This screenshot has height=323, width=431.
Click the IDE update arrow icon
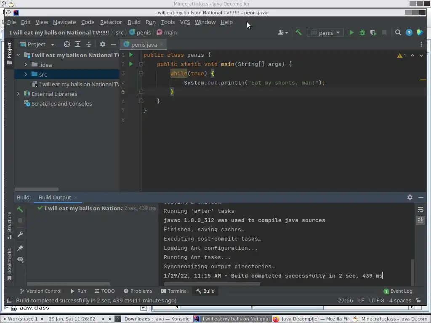click(x=409, y=32)
